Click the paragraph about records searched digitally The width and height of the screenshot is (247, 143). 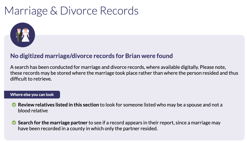[x=124, y=73]
